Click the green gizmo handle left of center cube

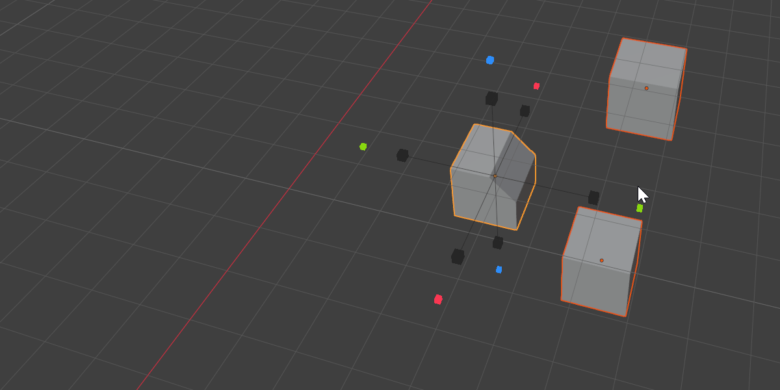pyautogui.click(x=363, y=147)
